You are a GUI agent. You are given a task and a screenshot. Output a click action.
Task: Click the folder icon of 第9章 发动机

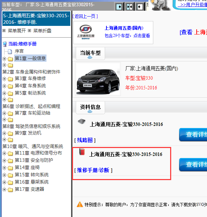pyautogui.click(x=10, y=133)
